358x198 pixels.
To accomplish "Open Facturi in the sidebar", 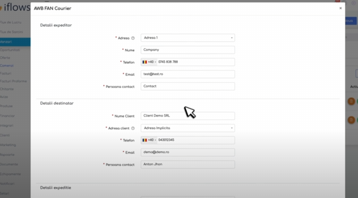I will point(6,73).
